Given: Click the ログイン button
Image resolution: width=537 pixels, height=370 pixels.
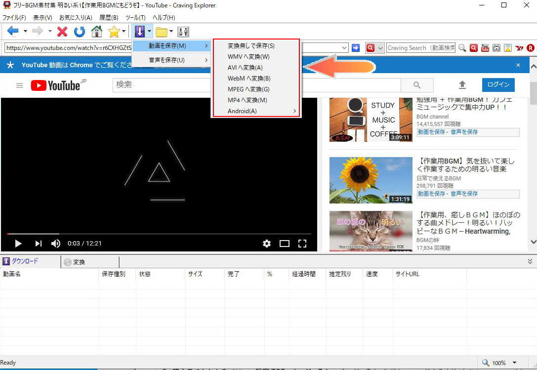Looking at the screenshot, I should 498,84.
